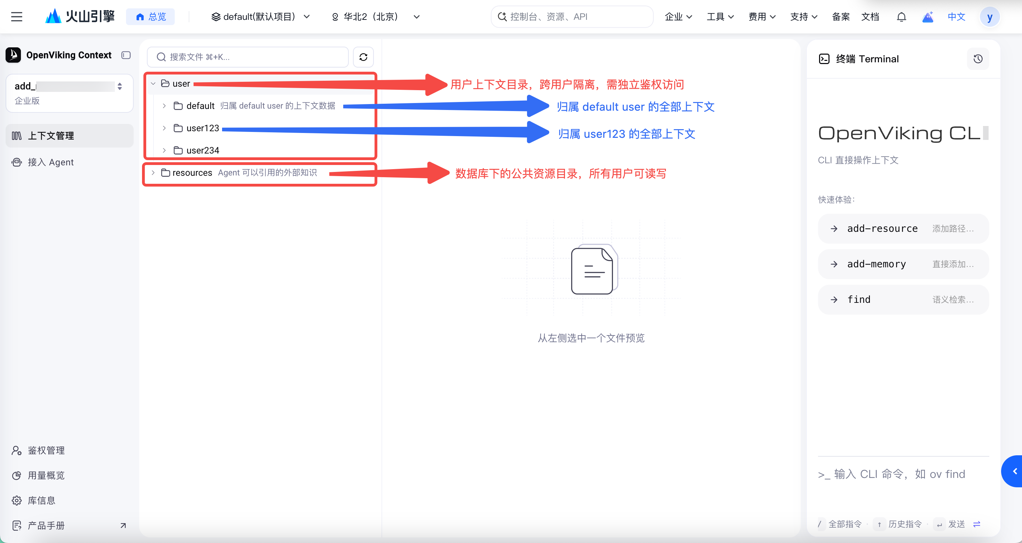The image size is (1022, 543).
Task: Refresh the file tree list
Action: pyautogui.click(x=363, y=57)
